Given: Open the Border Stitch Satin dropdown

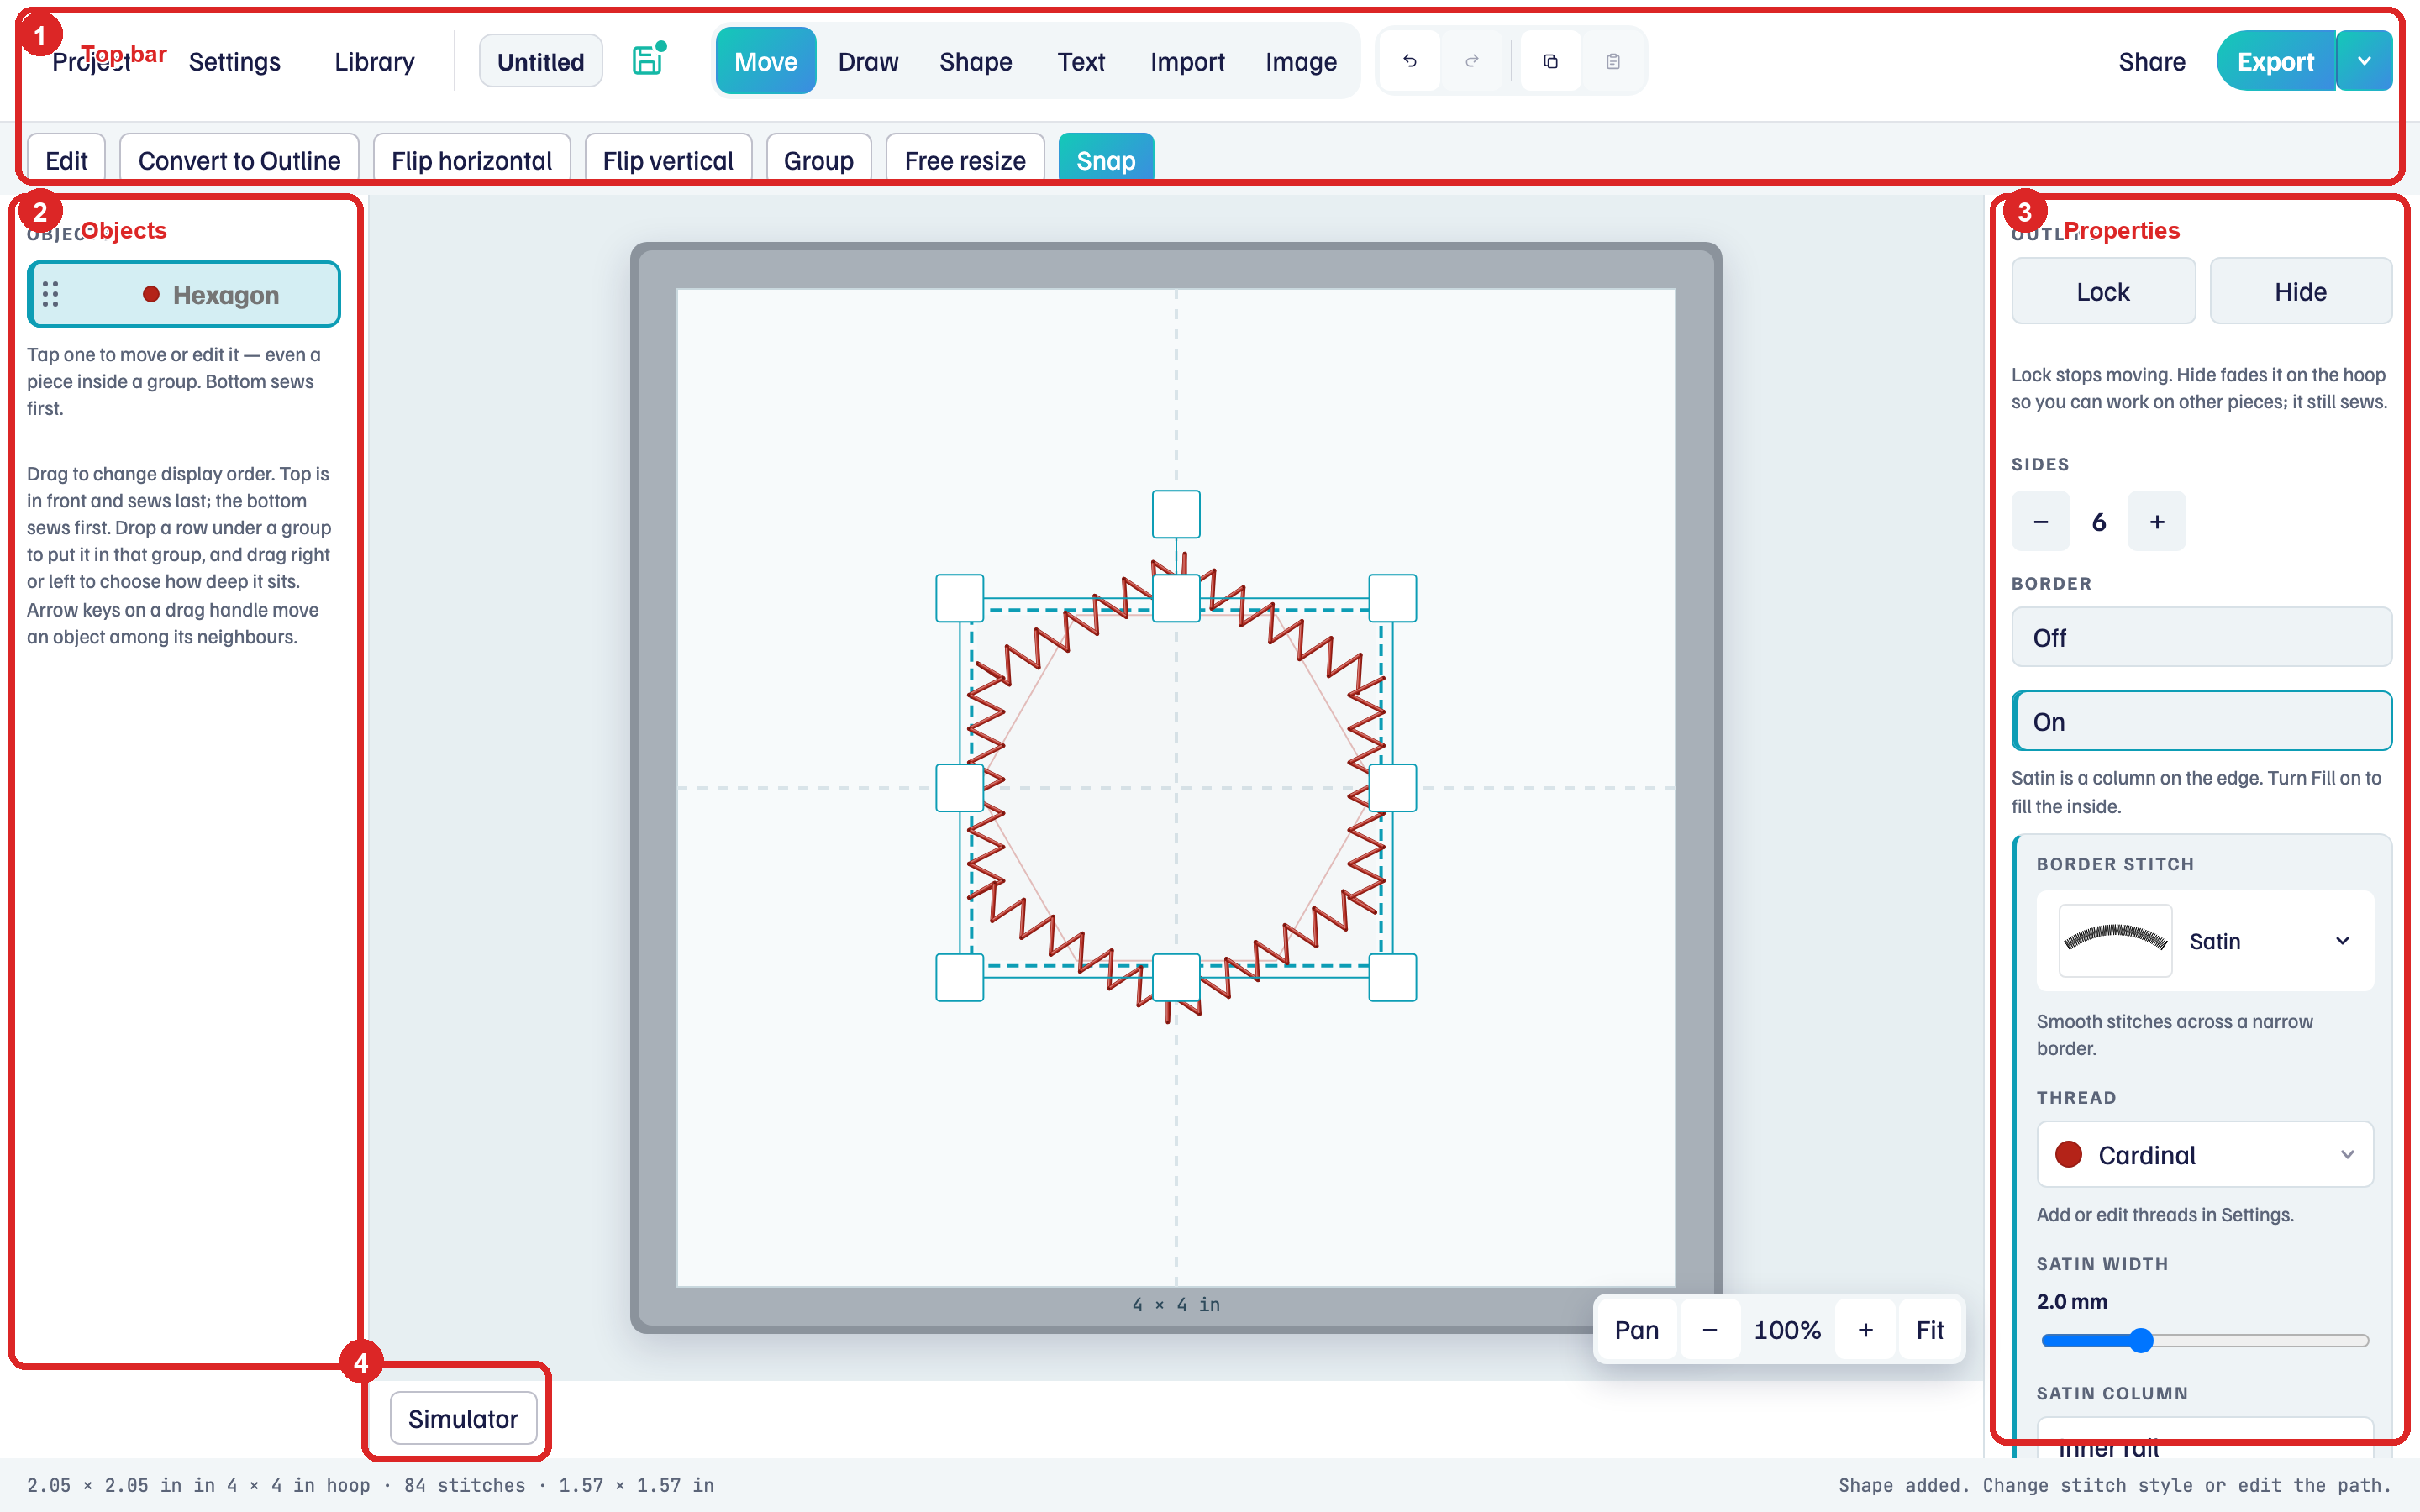Looking at the screenshot, I should [x=2206, y=941].
